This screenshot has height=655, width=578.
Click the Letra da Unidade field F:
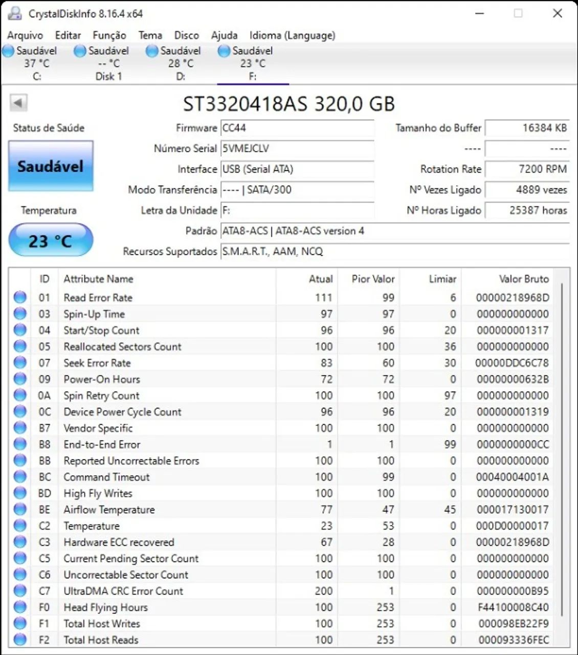[x=297, y=210]
